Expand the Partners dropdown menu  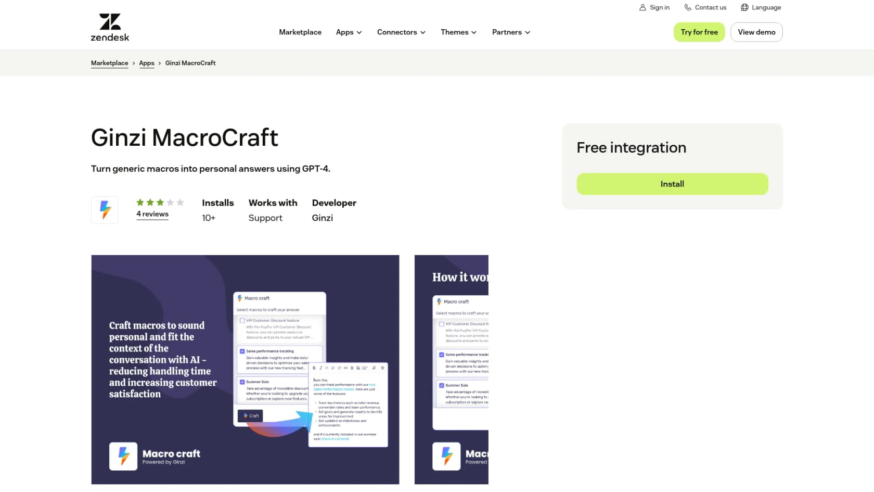pyautogui.click(x=511, y=32)
